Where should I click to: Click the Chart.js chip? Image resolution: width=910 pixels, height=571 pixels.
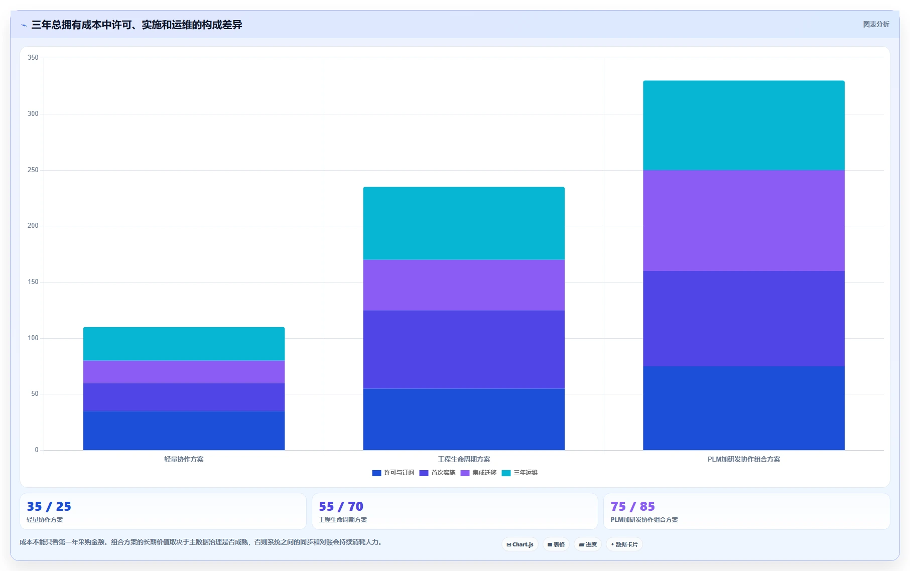pyautogui.click(x=520, y=544)
